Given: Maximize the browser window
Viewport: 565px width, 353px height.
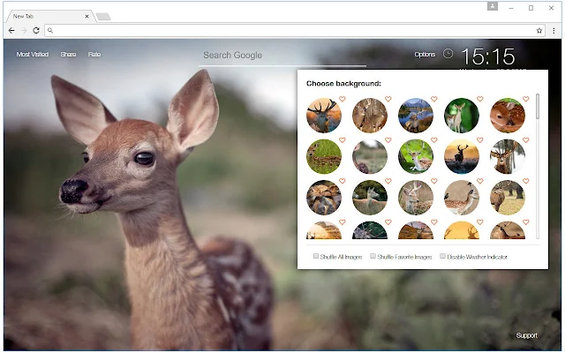Looking at the screenshot, I should pyautogui.click(x=531, y=8).
